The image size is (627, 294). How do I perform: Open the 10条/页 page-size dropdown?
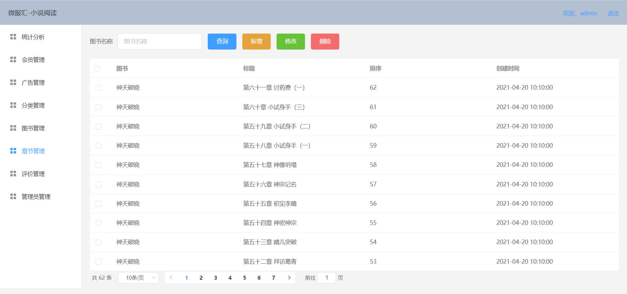click(x=138, y=278)
